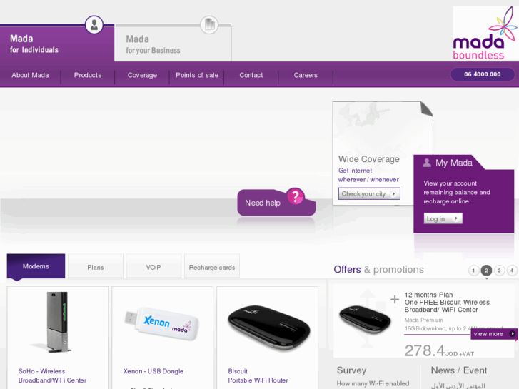
Task: Click the News / Event heading
Action: pyautogui.click(x=459, y=370)
